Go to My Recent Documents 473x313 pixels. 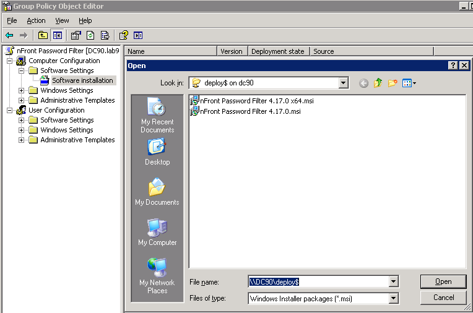point(157,115)
